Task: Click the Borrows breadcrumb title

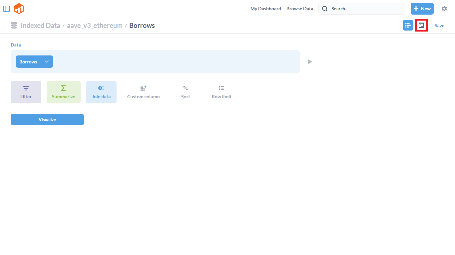Action: pos(142,26)
